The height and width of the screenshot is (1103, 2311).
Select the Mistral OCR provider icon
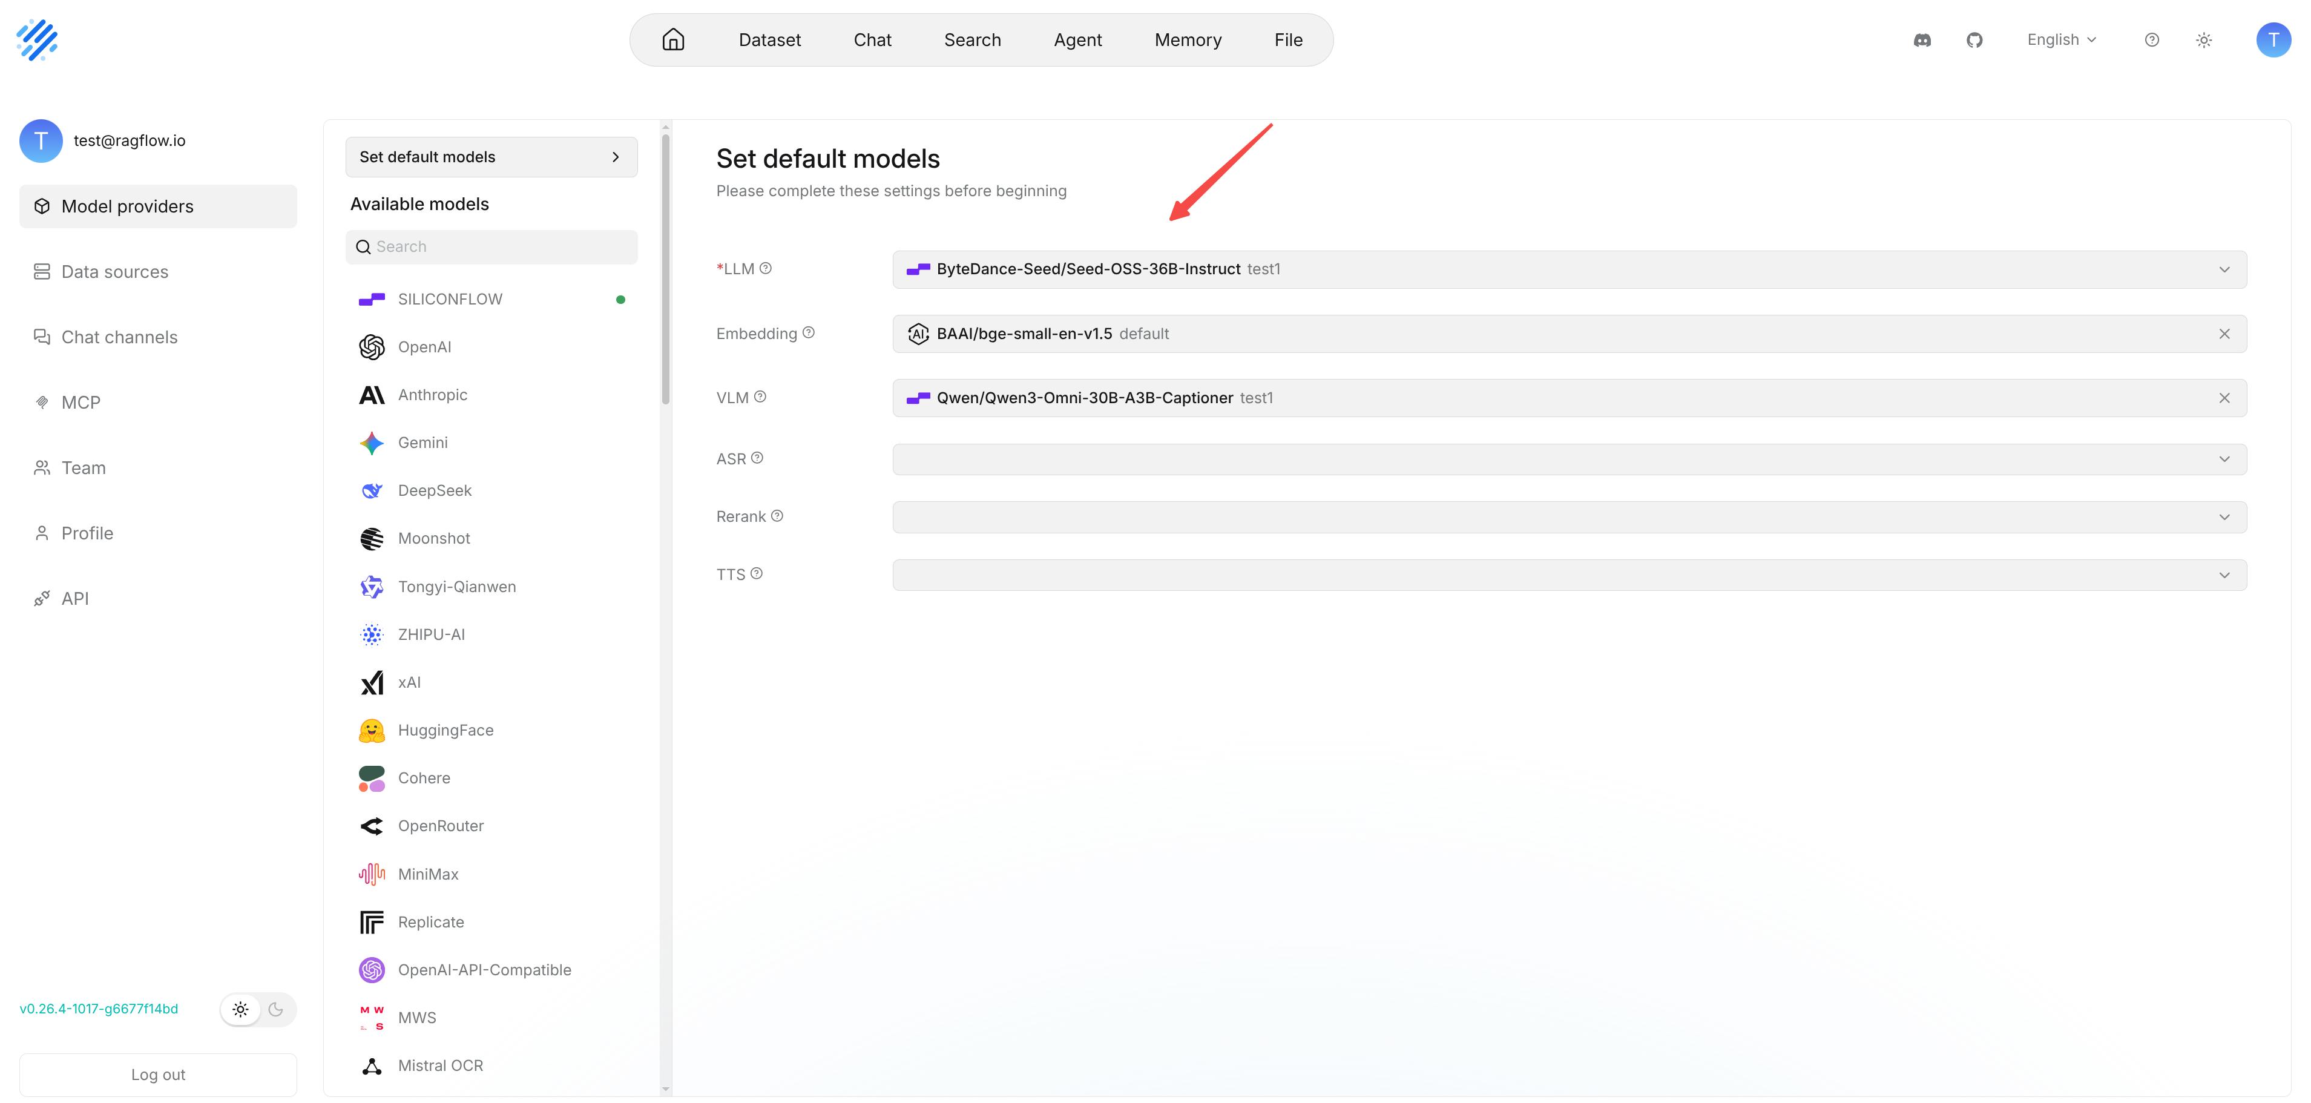tap(372, 1066)
